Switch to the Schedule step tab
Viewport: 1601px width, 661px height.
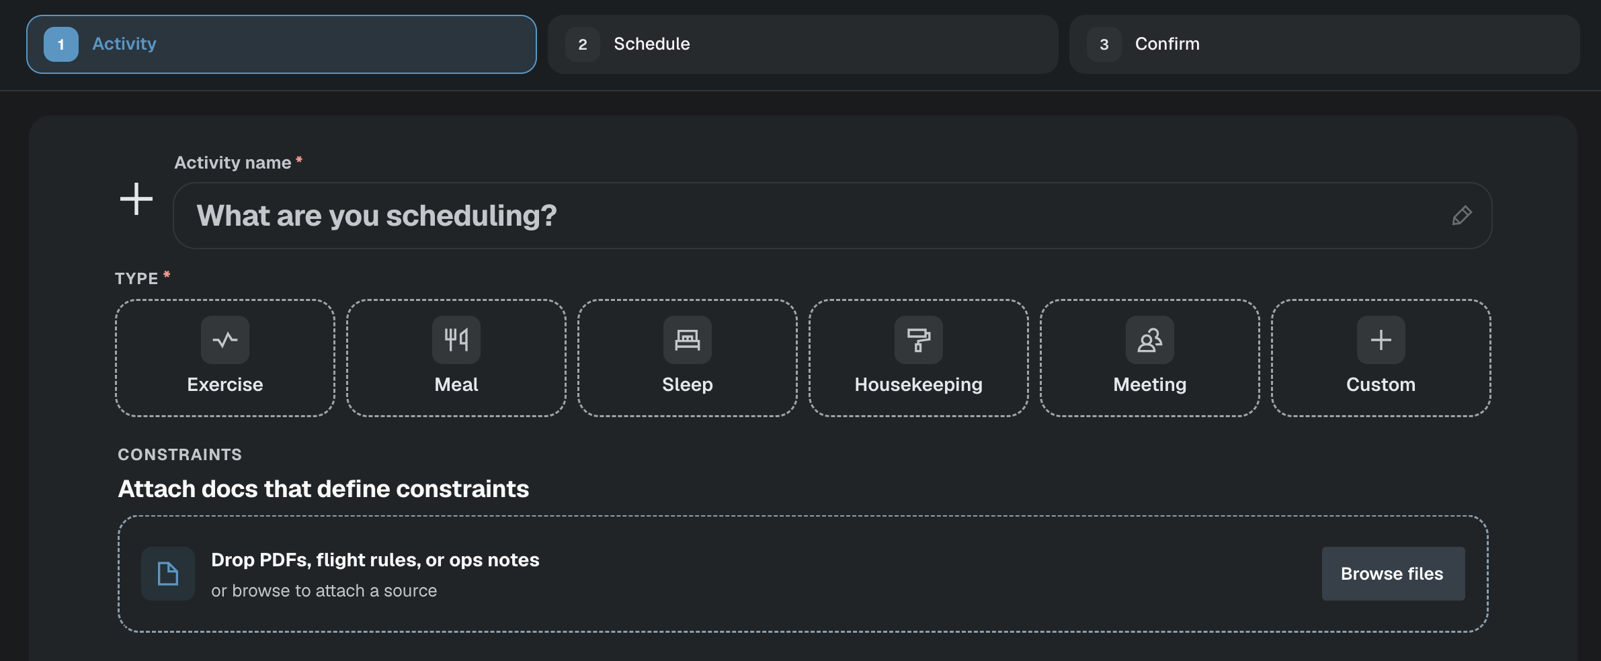click(803, 44)
